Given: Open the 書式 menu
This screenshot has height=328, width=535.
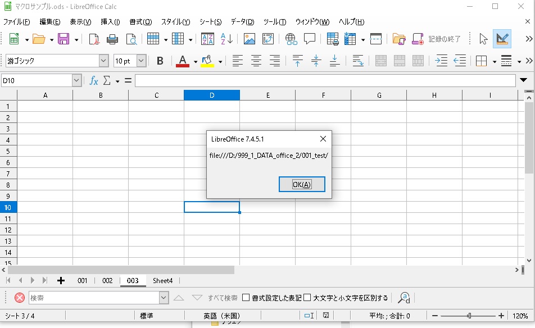Looking at the screenshot, I should tap(140, 22).
